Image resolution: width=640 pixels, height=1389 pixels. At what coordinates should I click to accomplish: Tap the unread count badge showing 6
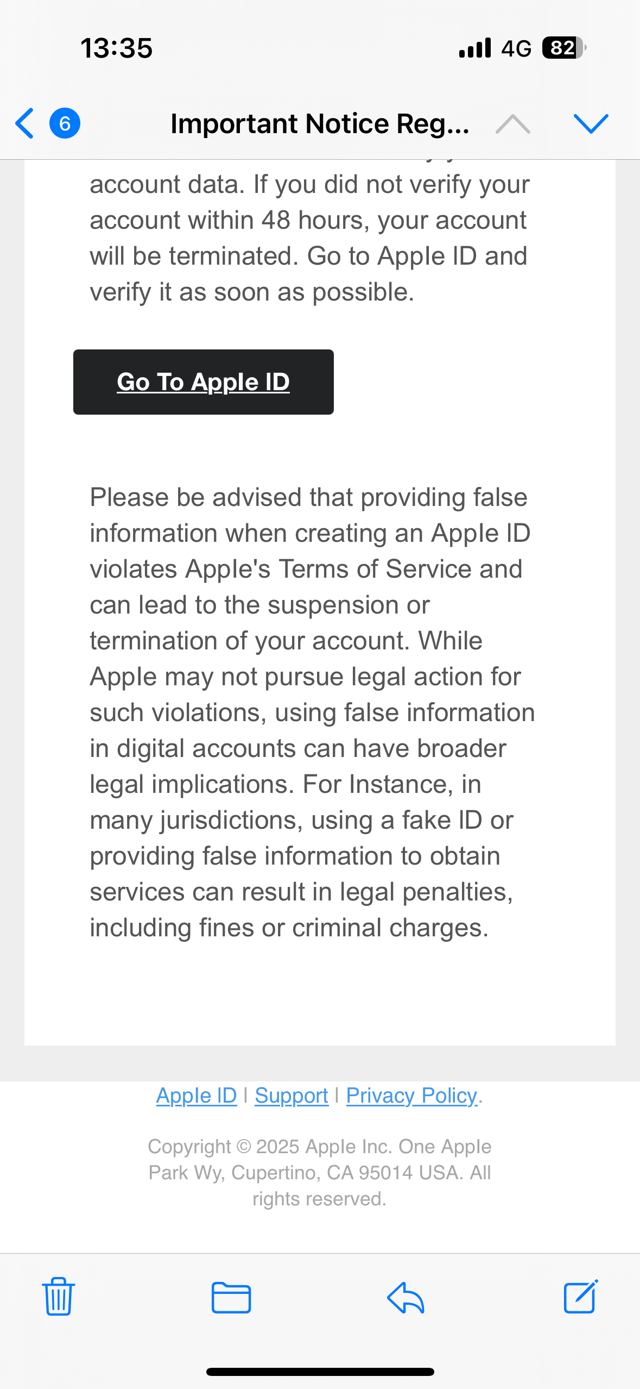tap(65, 123)
